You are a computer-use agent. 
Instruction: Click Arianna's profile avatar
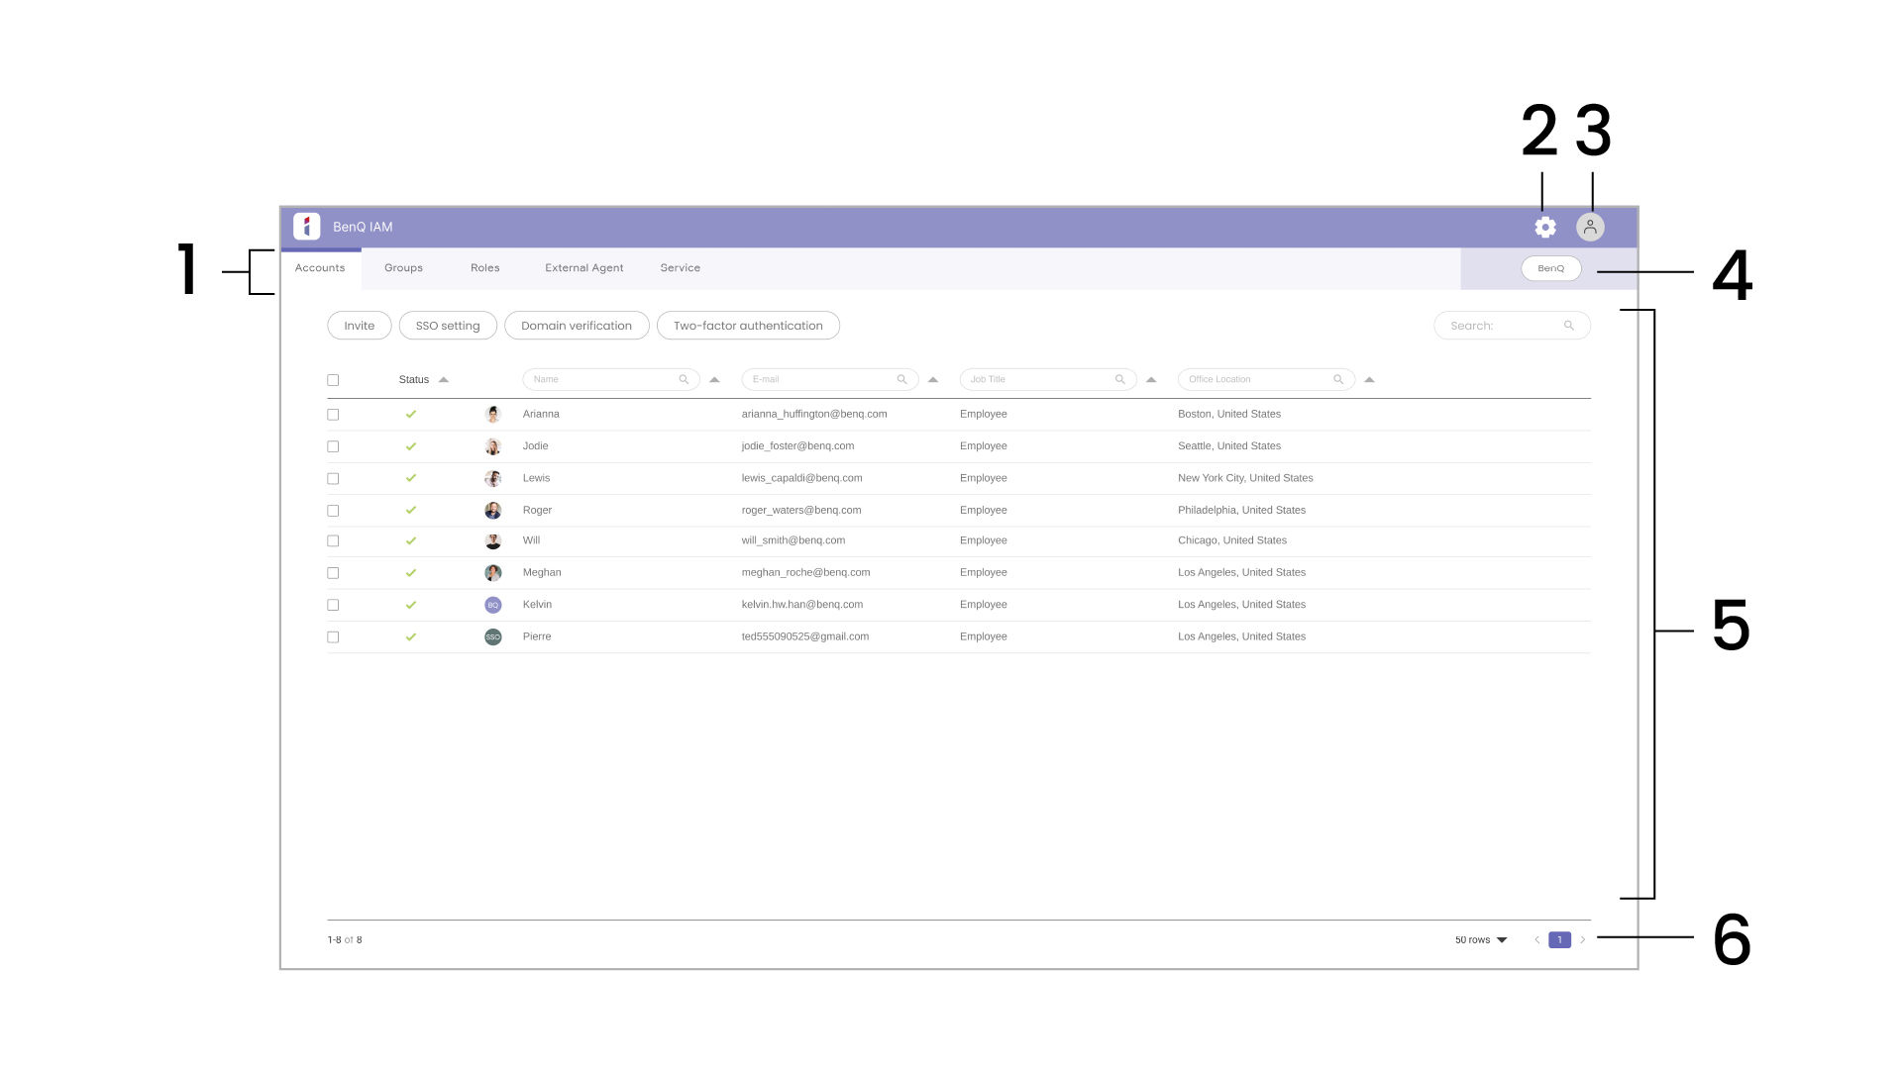click(493, 415)
